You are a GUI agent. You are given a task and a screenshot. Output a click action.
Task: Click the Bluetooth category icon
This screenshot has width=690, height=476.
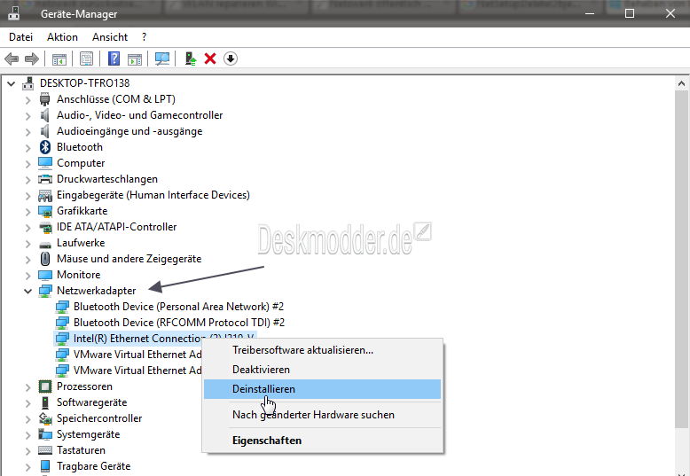[45, 147]
